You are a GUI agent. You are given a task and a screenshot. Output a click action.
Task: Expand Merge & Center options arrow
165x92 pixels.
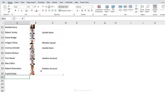[x=73, y=10]
